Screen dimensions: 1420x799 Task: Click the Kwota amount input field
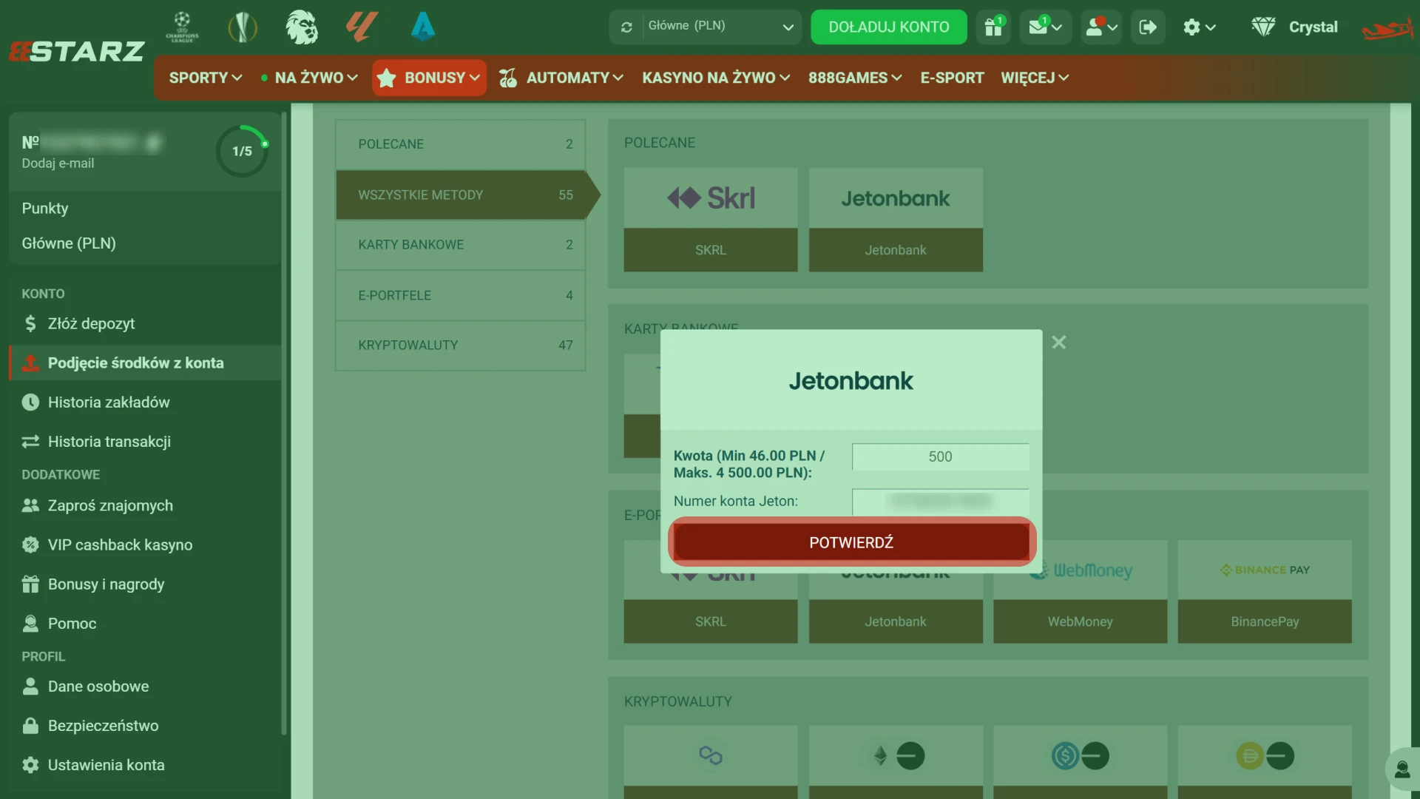pos(939,457)
